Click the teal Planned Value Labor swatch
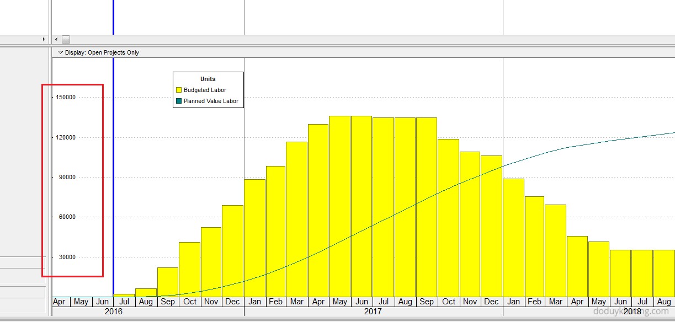The height and width of the screenshot is (322, 675). 179,101
